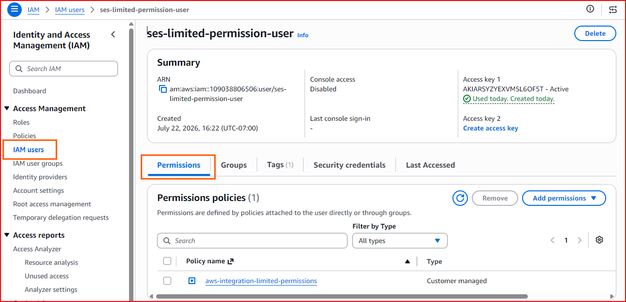Click the 'Customer managed' type cell
The height and width of the screenshot is (302, 626).
tap(457, 281)
